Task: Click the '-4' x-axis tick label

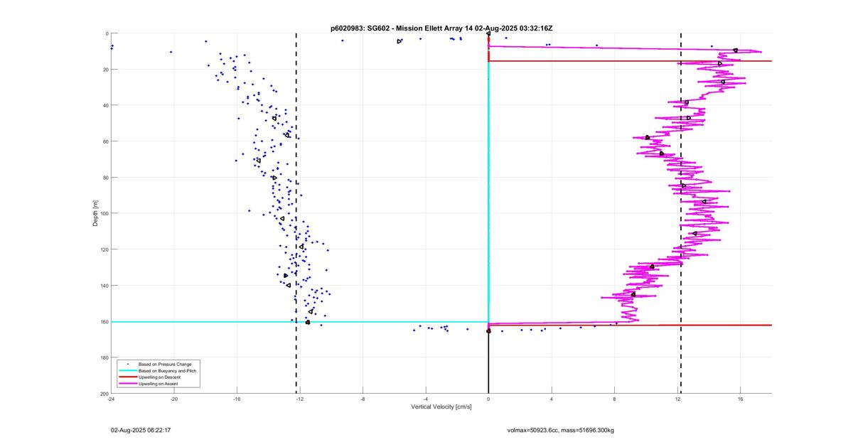Action: pos(426,399)
